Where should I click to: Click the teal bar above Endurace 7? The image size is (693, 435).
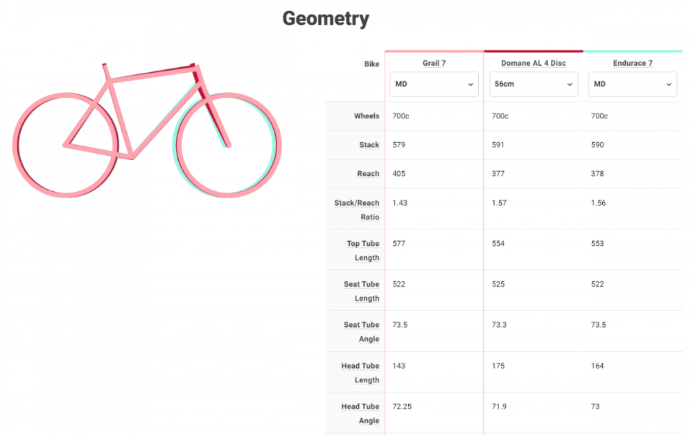point(633,51)
